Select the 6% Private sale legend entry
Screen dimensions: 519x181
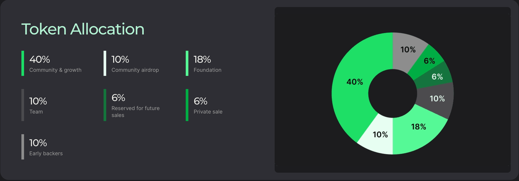[x=204, y=105]
